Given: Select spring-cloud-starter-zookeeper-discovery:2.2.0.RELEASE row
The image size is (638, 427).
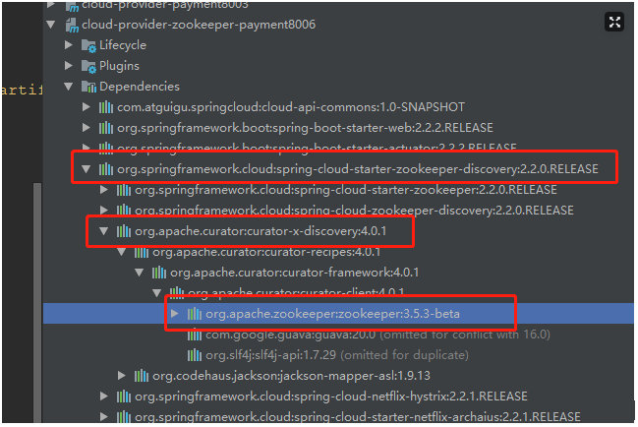Looking at the screenshot, I should pos(358,169).
